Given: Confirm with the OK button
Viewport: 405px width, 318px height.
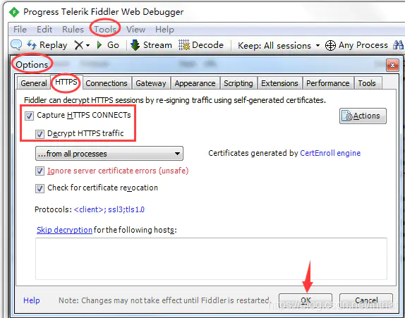Looking at the screenshot, I should pyautogui.click(x=306, y=300).
